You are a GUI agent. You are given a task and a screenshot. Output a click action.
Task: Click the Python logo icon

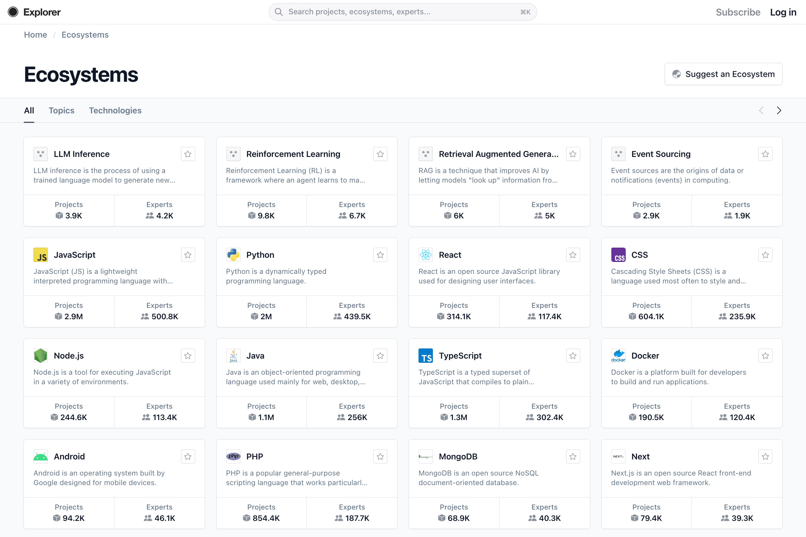coord(233,254)
